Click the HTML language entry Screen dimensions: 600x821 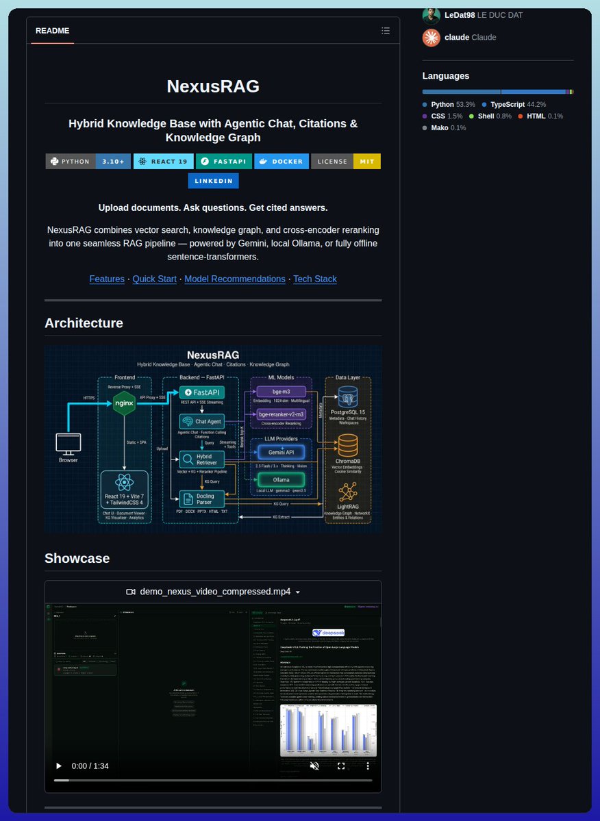pyautogui.click(x=540, y=116)
